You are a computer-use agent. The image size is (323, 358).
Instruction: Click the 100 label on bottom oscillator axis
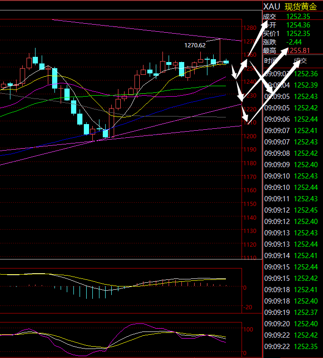[x=249, y=328]
